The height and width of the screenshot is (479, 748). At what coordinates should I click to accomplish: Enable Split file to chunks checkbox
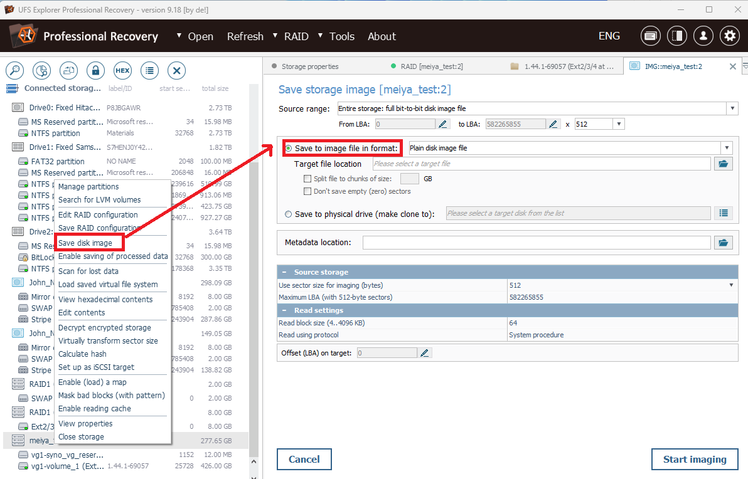(x=307, y=179)
